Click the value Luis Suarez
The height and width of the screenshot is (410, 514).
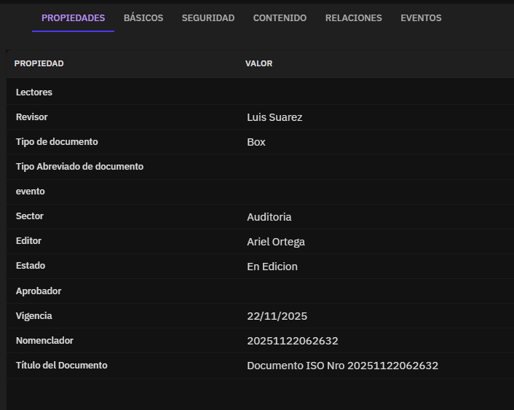(274, 117)
